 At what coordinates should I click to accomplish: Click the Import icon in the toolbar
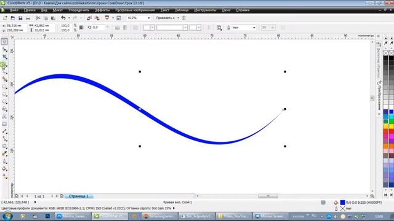(89, 18)
